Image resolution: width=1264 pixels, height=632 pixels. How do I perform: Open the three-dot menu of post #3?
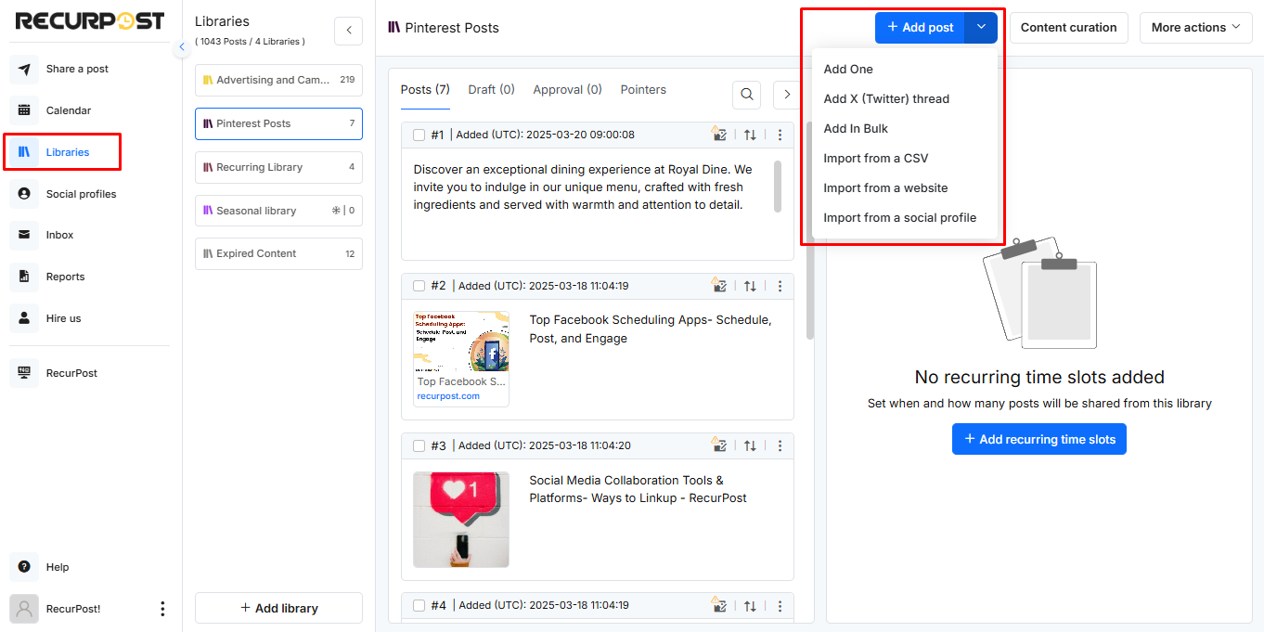point(780,445)
